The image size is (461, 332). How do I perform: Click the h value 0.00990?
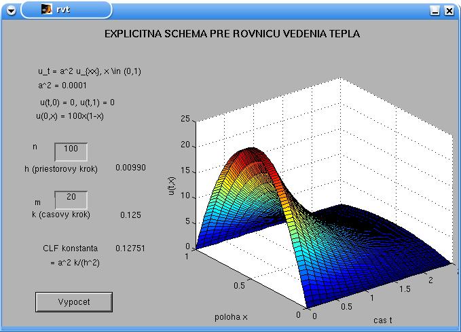coord(130,168)
